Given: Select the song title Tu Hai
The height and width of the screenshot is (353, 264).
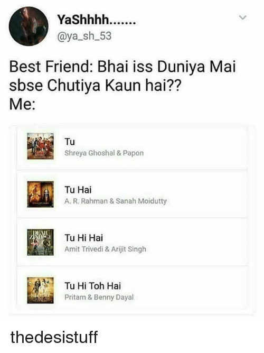Looking at the screenshot, I should coord(78,190).
